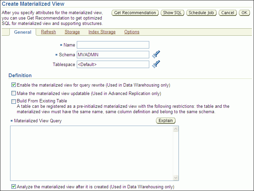Click the flashlight icon beside Schema field
Image resolution: width=254 pixels, height=191 pixels.
pos(156,54)
